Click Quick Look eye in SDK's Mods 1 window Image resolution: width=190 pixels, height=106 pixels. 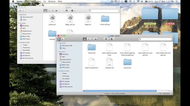[x=106, y=39]
